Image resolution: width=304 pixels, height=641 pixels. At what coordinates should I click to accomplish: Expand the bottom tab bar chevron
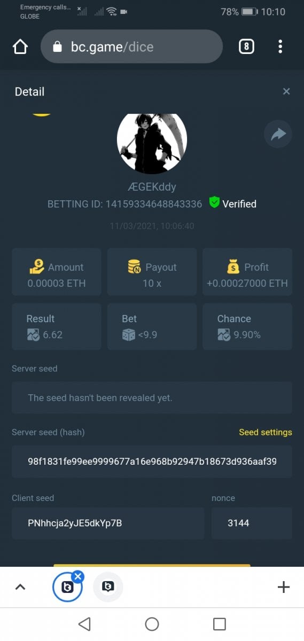[x=20, y=587]
